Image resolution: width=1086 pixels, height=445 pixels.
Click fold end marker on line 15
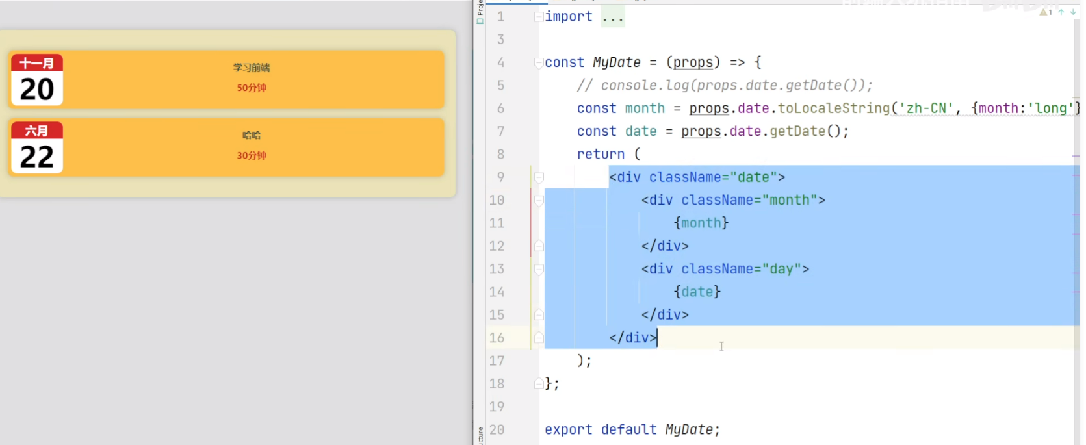[539, 314]
